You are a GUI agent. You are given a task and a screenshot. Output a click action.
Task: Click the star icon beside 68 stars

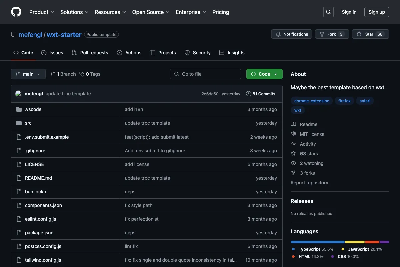tap(293, 154)
